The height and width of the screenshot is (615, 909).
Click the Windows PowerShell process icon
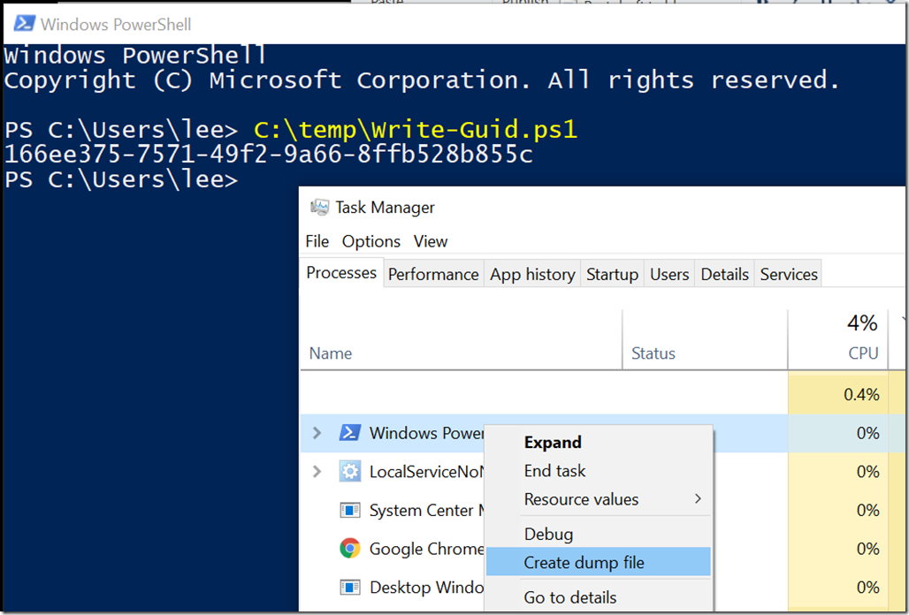click(x=349, y=433)
